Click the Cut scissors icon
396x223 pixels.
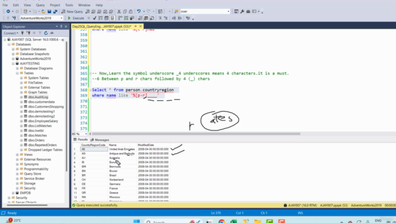119,11
